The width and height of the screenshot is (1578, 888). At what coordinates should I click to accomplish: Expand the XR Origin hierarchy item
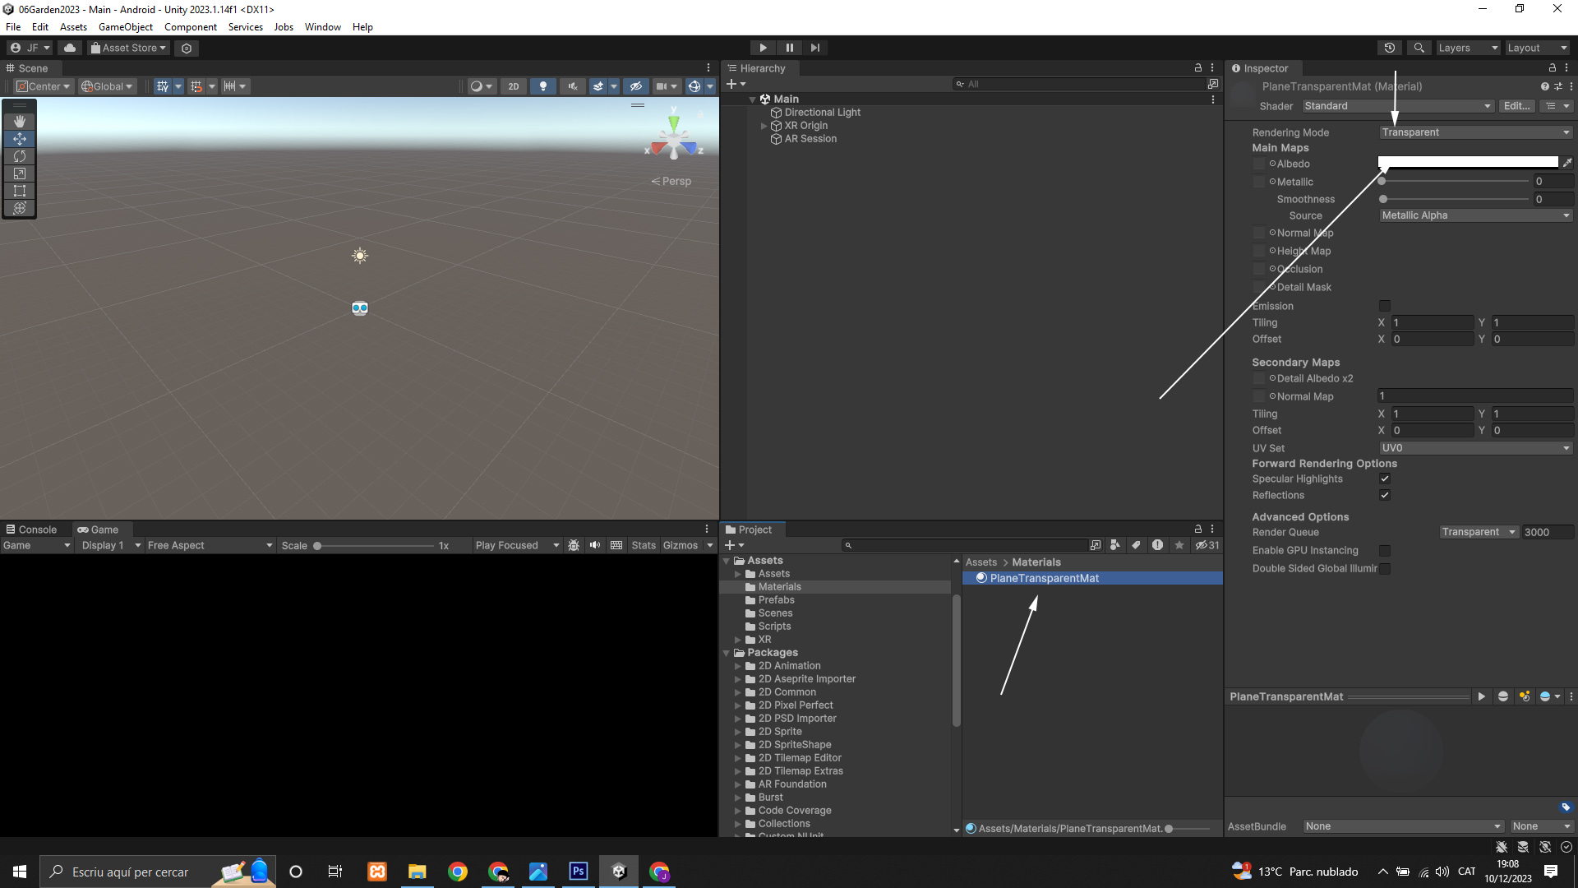(x=764, y=126)
